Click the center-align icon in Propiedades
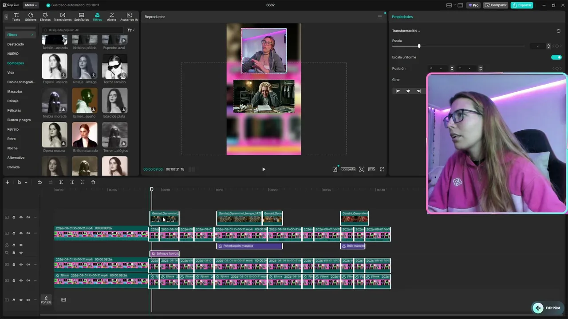Image resolution: width=568 pixels, height=319 pixels. (x=408, y=91)
